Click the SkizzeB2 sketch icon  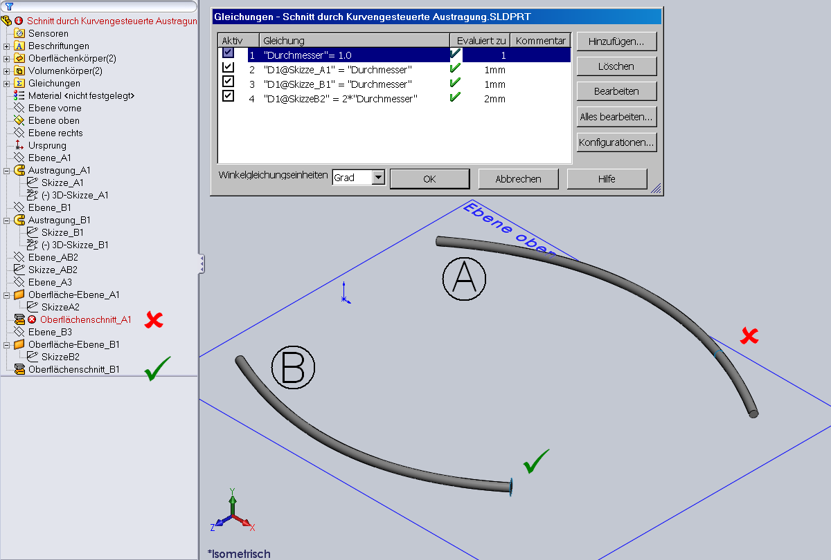pos(33,357)
